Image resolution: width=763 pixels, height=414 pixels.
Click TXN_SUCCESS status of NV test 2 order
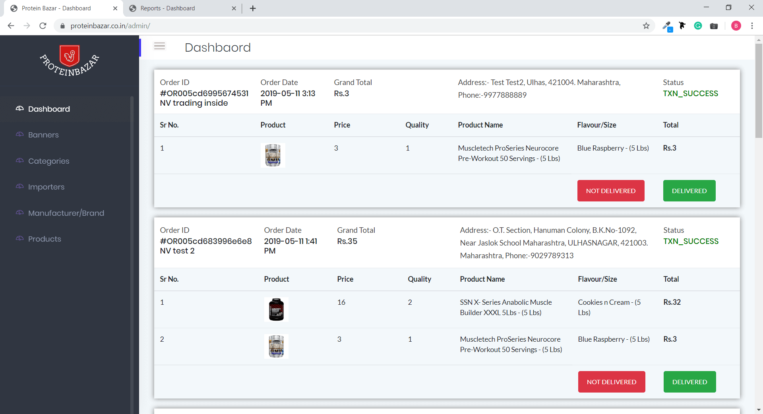(x=691, y=241)
